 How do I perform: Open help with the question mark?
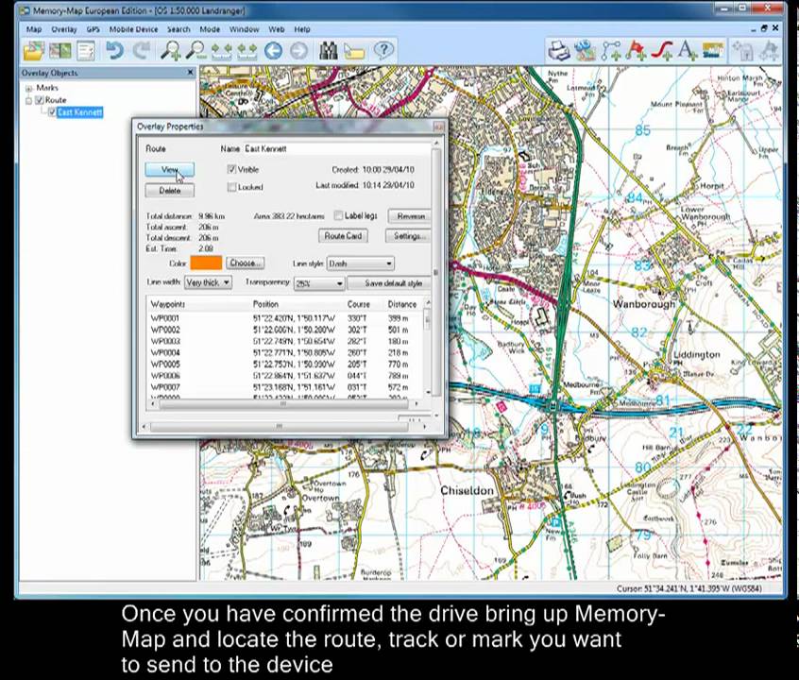[x=383, y=50]
